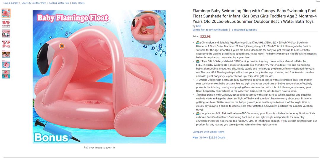Click the Flamingo Baby Swimming Ring product title

click(255, 16)
